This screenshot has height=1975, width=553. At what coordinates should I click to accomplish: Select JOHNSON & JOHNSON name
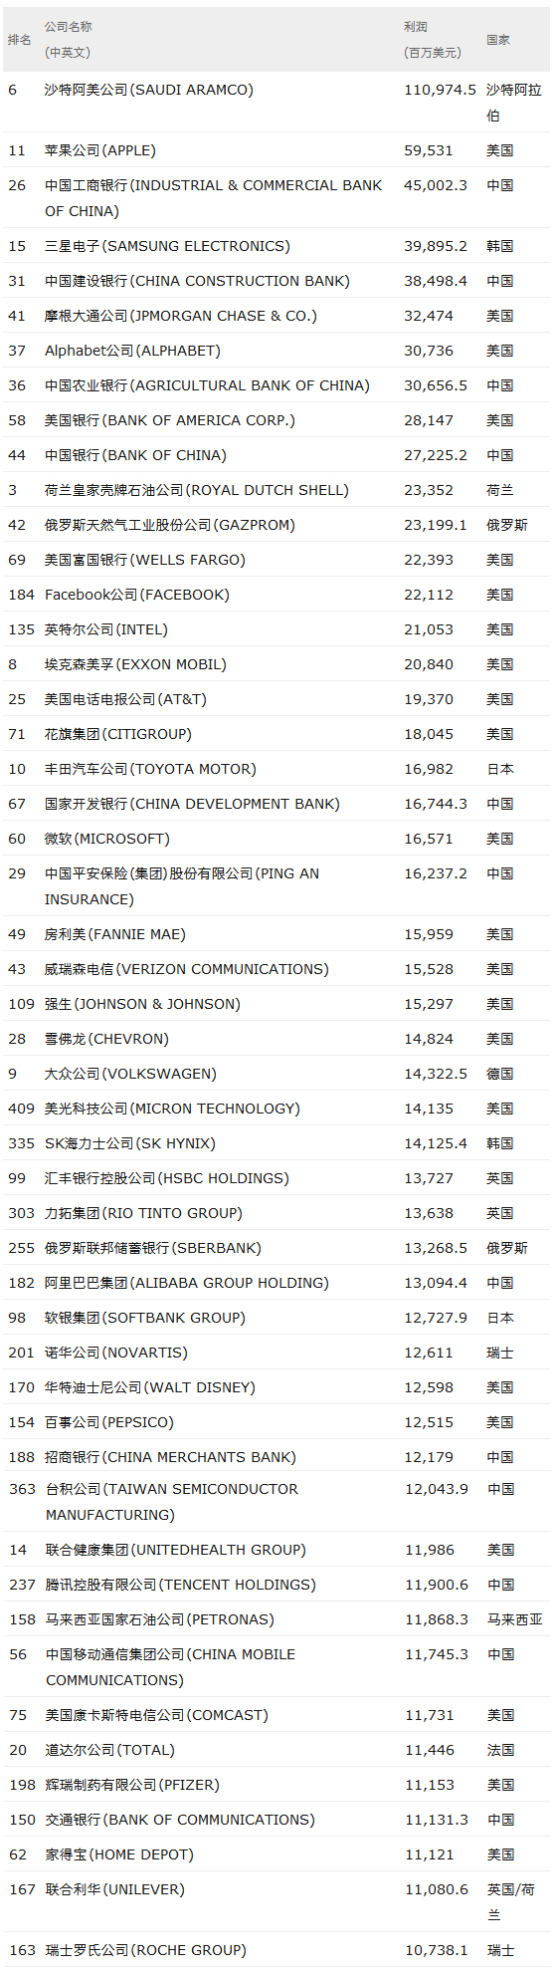pyautogui.click(x=143, y=1004)
